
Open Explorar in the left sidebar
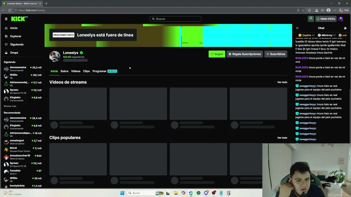pyautogui.click(x=16, y=36)
